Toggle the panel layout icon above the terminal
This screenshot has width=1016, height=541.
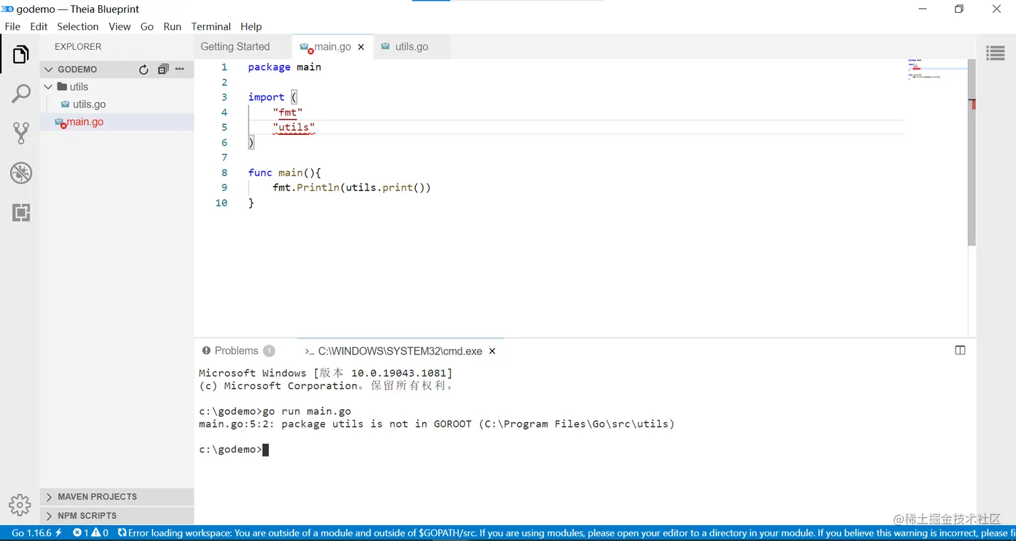(960, 350)
